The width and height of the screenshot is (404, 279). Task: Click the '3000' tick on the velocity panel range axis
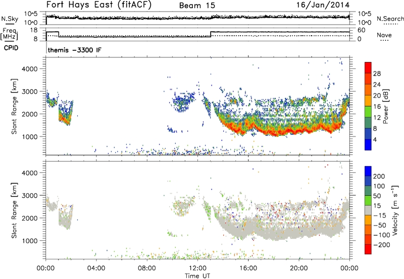point(30,195)
